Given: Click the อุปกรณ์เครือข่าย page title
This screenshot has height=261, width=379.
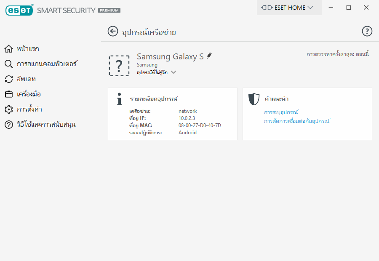Looking at the screenshot, I should 149,32.
